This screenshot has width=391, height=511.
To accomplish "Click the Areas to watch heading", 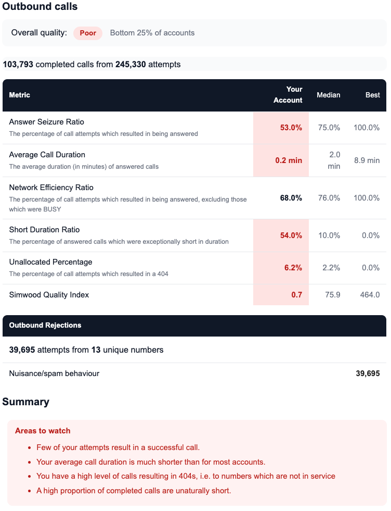I will (43, 431).
